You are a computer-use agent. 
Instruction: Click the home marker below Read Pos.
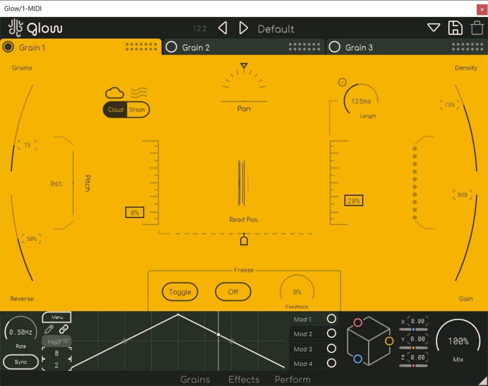pyautogui.click(x=244, y=240)
